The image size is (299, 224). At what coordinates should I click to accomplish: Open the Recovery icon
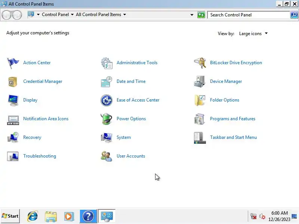(13, 137)
